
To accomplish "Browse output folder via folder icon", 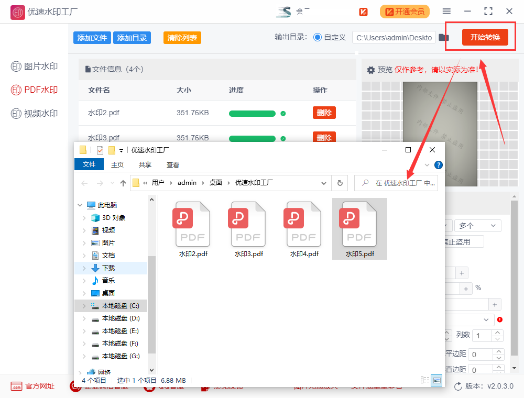I will click(x=444, y=37).
